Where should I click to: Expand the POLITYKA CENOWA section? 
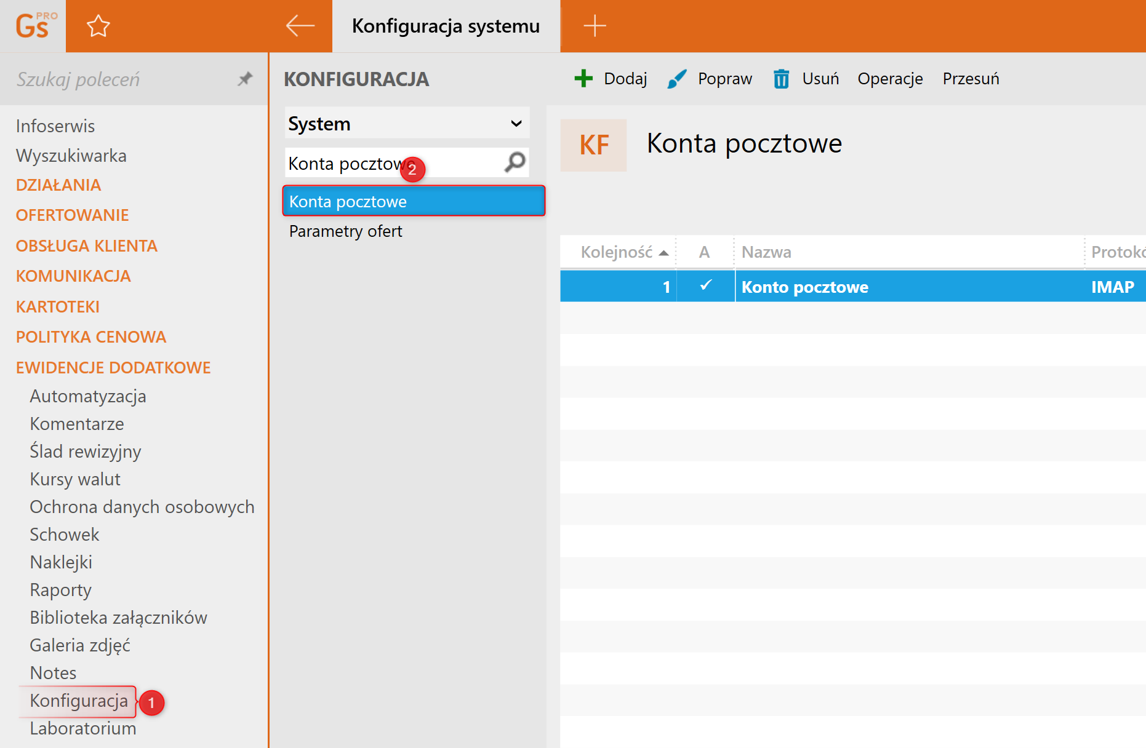(x=91, y=337)
